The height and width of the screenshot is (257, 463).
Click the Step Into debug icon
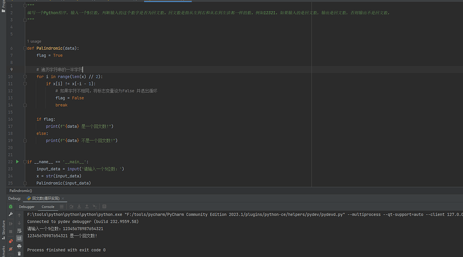click(x=79, y=207)
